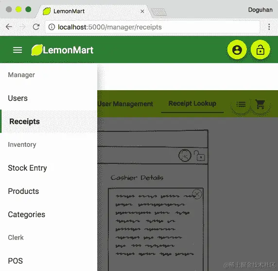Reload the page with the refresh icon
Screen dimensions: 278x271
pyautogui.click(x=36, y=27)
